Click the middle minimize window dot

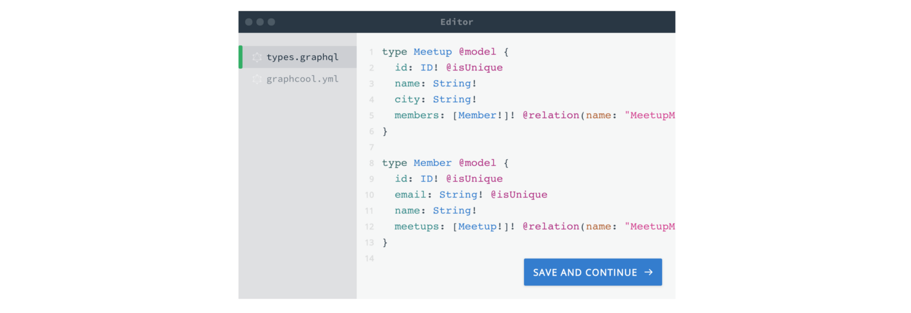(x=260, y=22)
